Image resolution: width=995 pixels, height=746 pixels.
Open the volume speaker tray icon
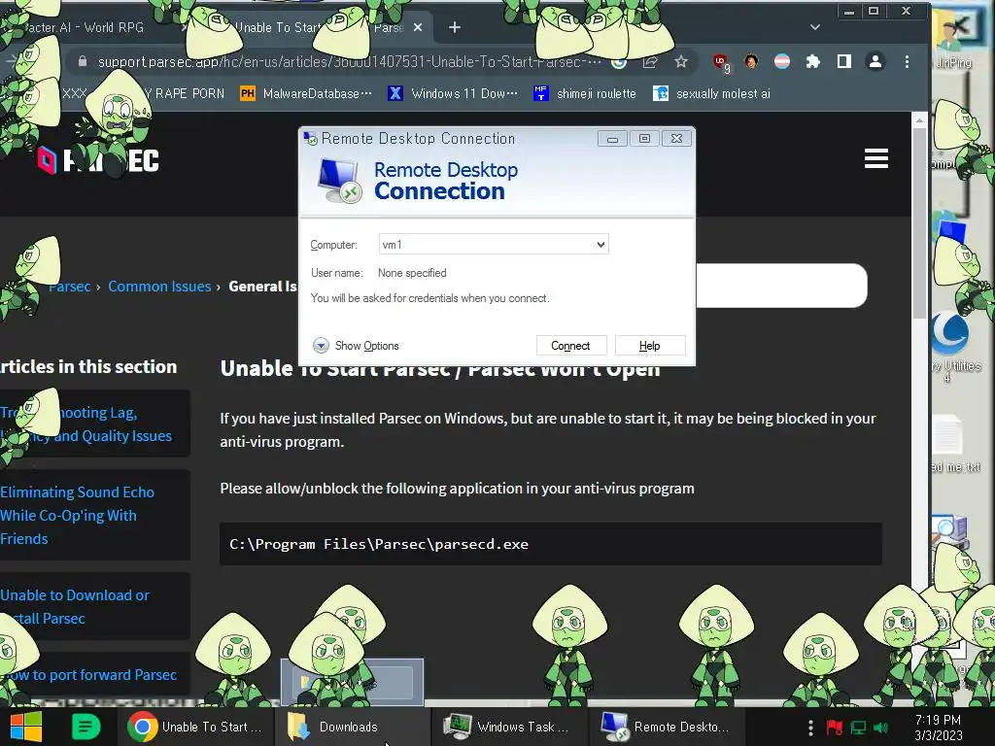coord(880,728)
